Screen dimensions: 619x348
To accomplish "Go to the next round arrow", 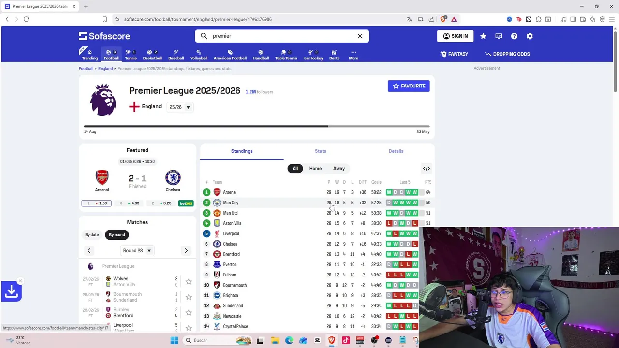I will pos(186,251).
